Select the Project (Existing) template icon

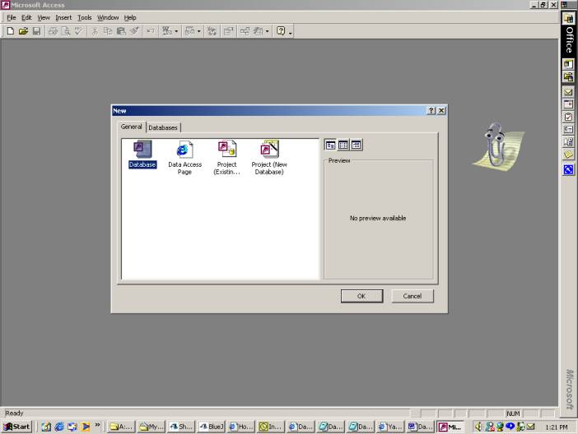pos(226,158)
